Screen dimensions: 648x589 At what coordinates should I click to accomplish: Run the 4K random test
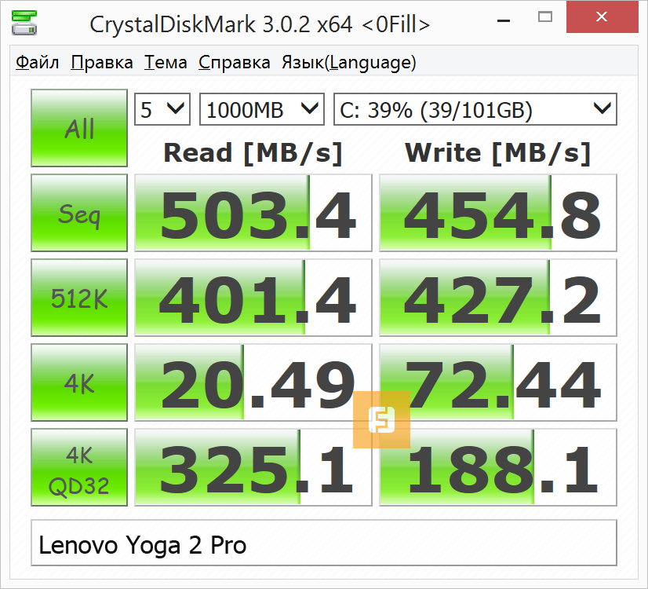pyautogui.click(x=79, y=382)
